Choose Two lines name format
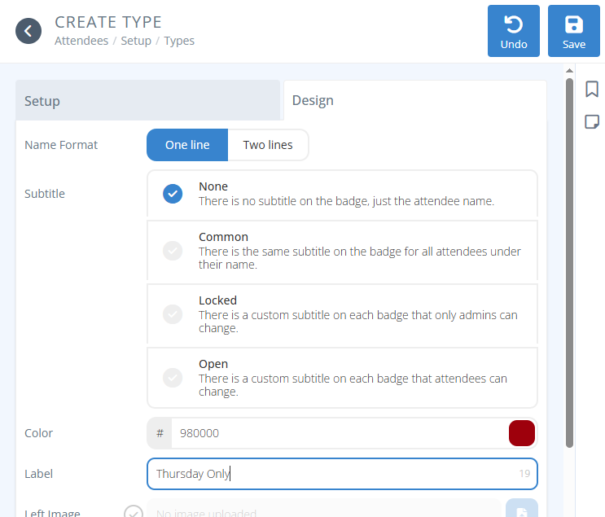This screenshot has height=517, width=605. [268, 145]
